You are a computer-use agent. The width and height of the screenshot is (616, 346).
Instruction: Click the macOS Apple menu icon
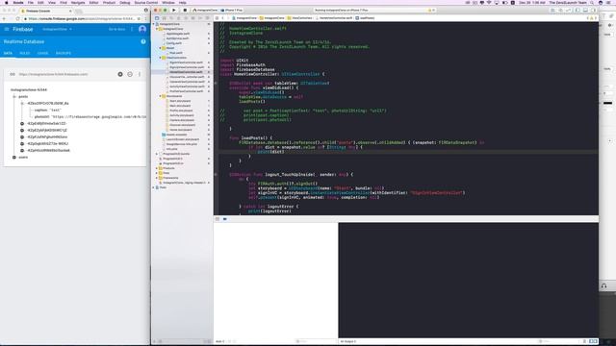7,2
